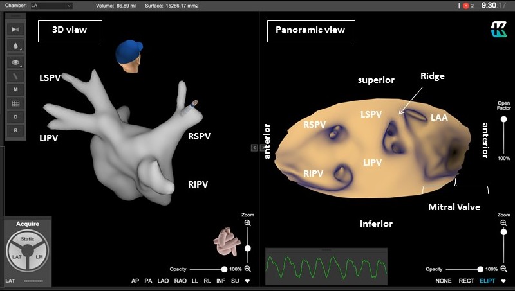Switch to the PA view orientation
The height and width of the screenshot is (291, 515).
pyautogui.click(x=148, y=281)
